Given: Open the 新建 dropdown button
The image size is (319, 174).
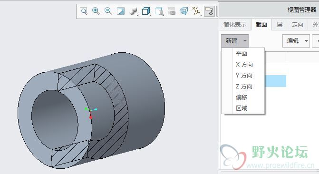Looking at the screenshot, I should point(235,41).
